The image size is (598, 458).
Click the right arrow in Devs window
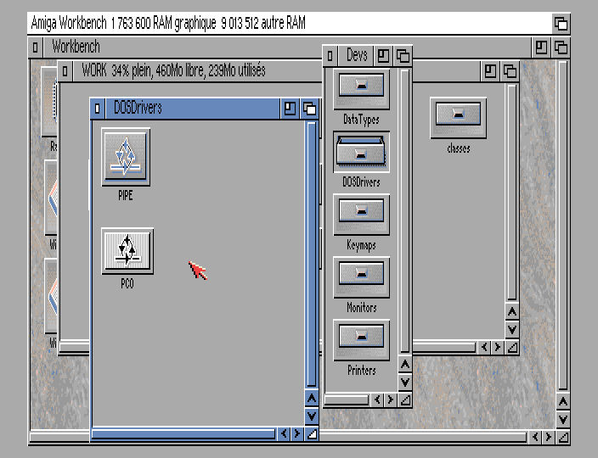(390, 399)
